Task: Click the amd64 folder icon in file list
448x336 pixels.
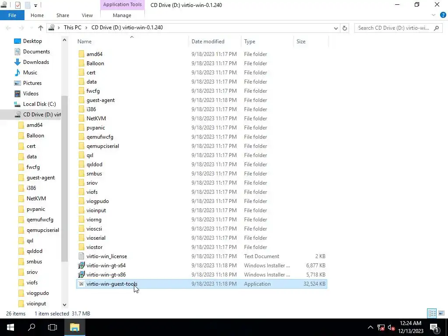Action: 81,54
